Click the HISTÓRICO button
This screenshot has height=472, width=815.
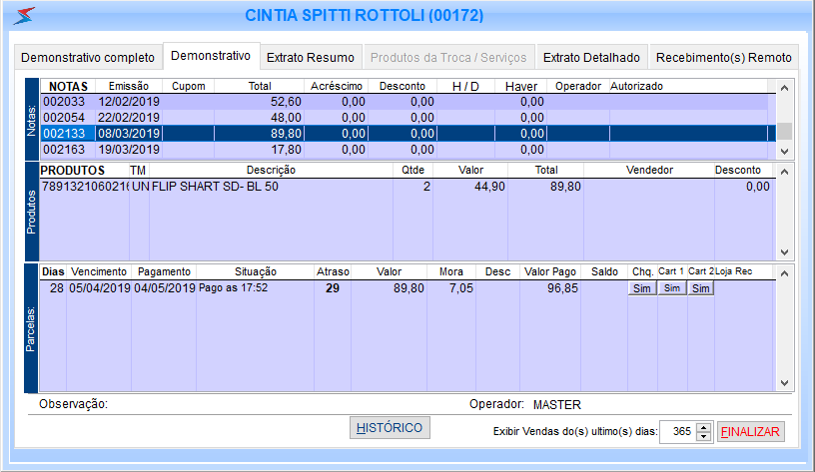[390, 428]
